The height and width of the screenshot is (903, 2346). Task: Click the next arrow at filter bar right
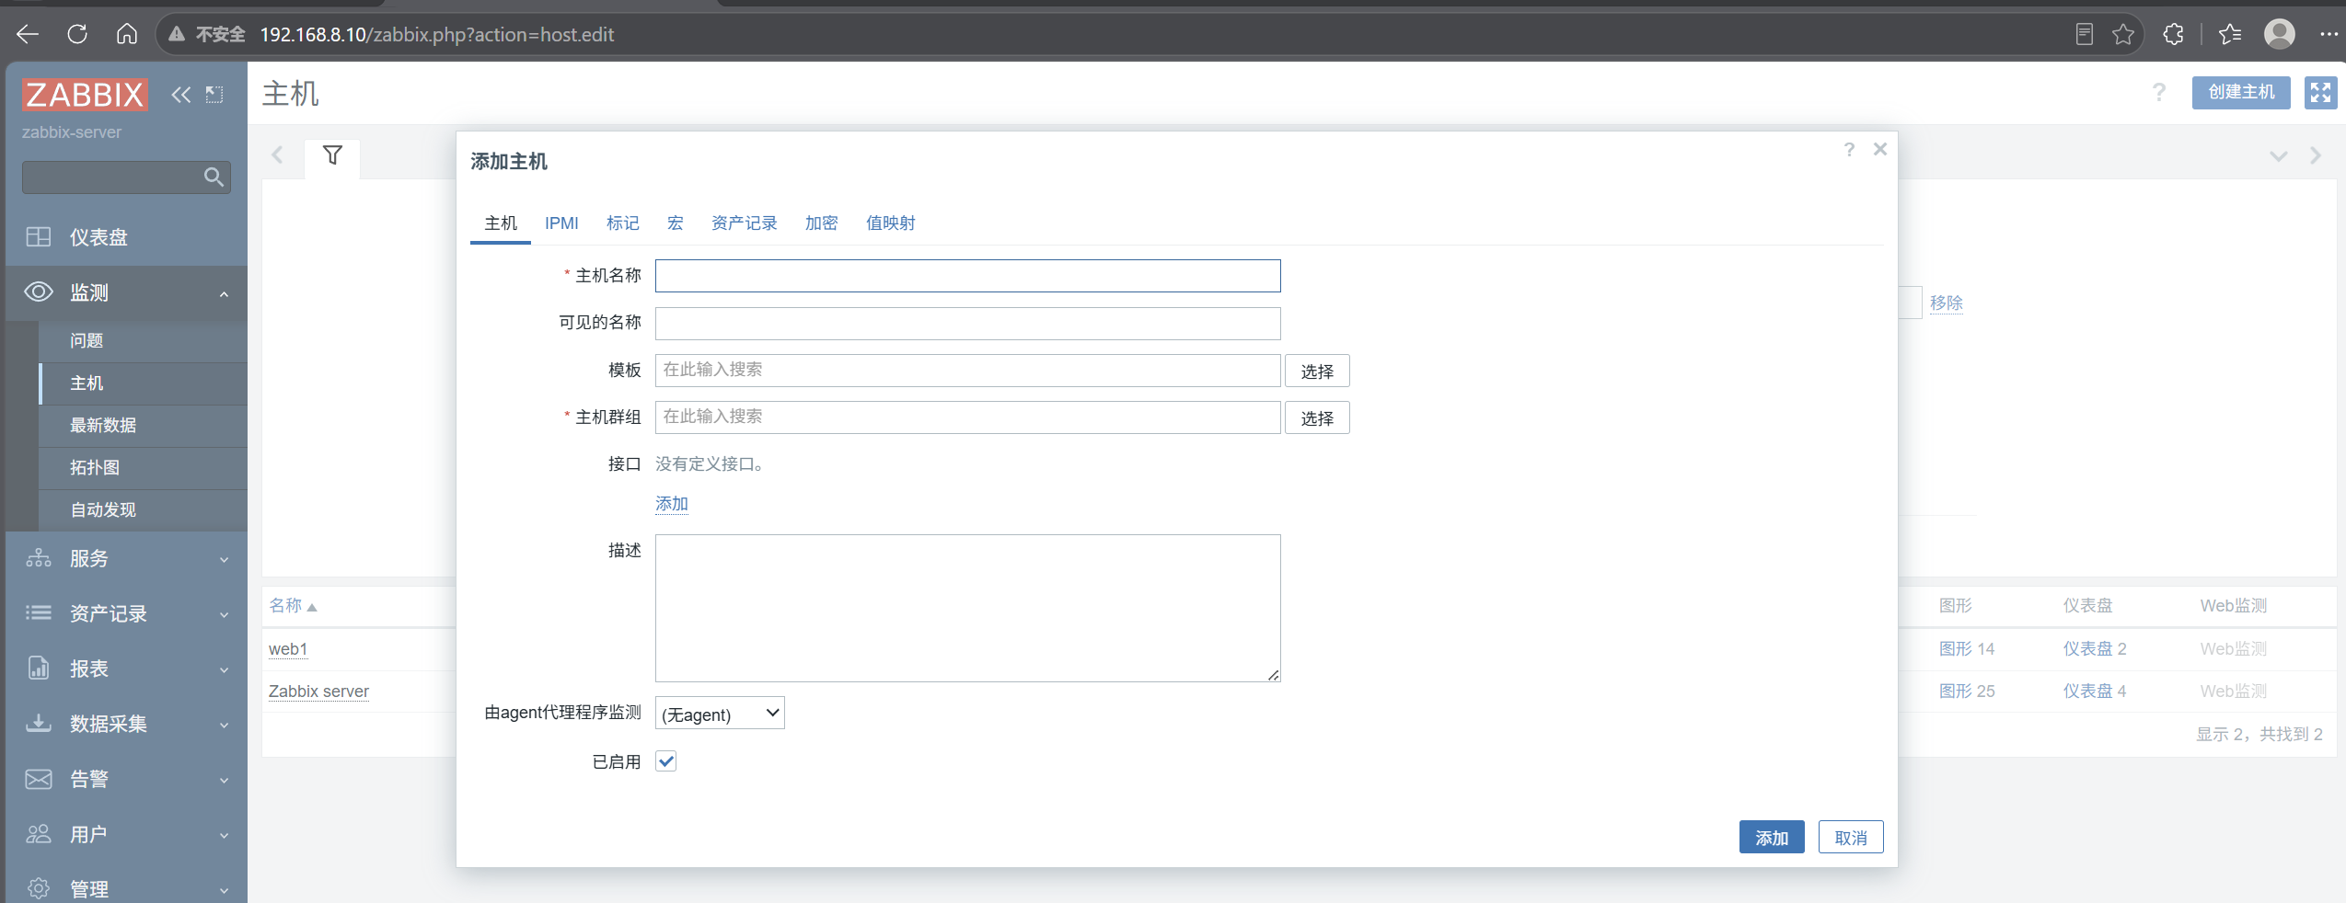click(x=2316, y=156)
